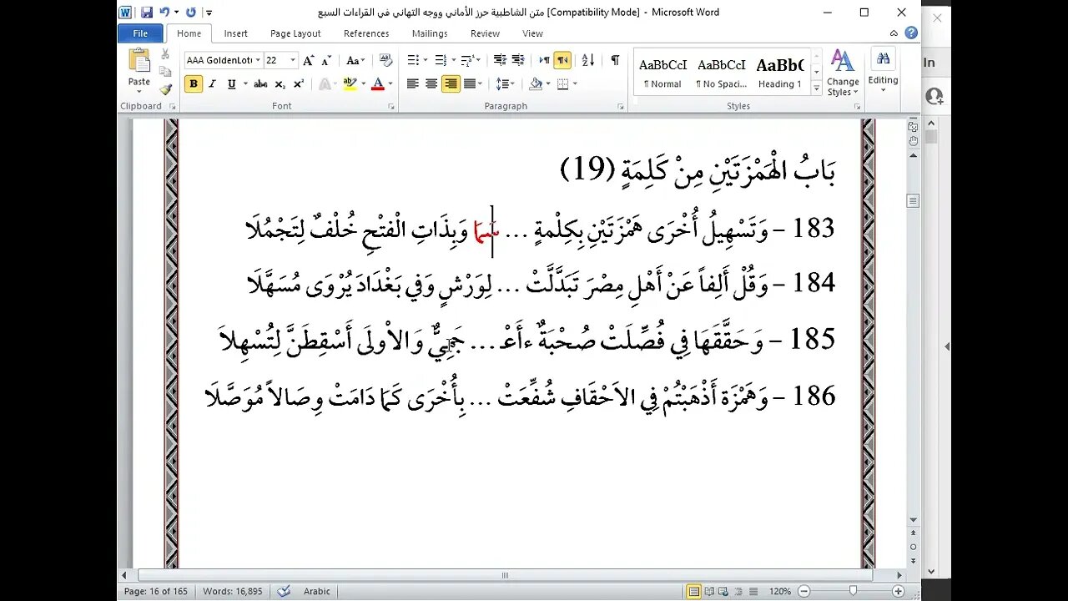The height and width of the screenshot is (601, 1068).
Task: Switch to the Mailings tab
Action: point(430,33)
